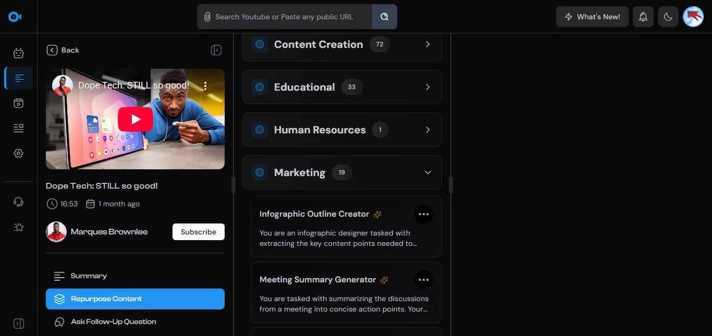Collapse the Marketing category chevron
The image size is (712, 336).
point(427,172)
